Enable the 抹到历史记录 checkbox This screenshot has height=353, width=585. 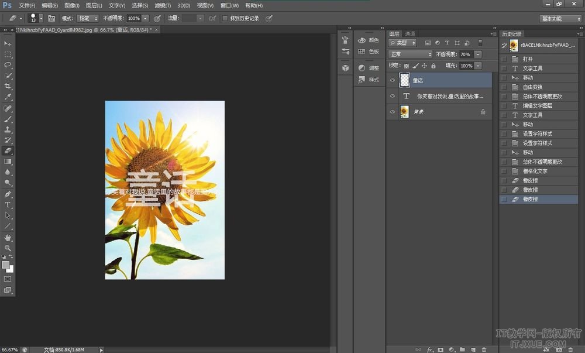[225, 18]
